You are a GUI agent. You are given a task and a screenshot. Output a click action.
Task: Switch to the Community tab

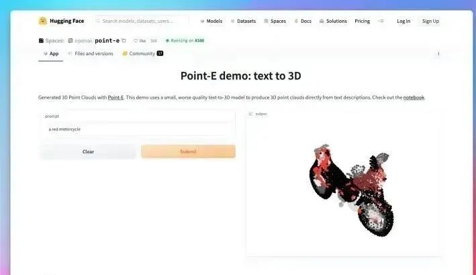point(143,54)
